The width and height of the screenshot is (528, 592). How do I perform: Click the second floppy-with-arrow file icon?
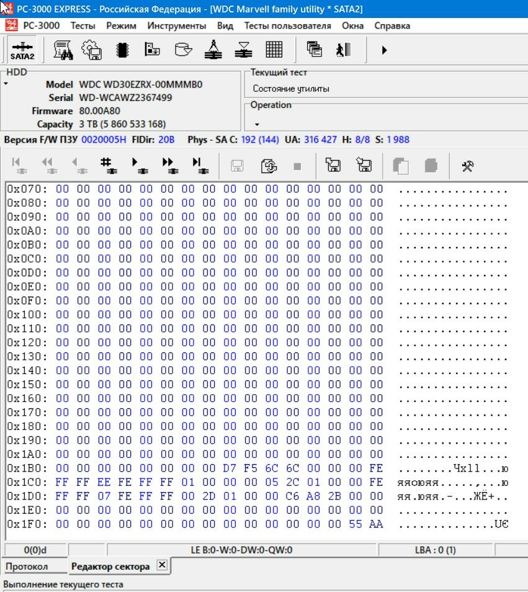click(x=364, y=165)
